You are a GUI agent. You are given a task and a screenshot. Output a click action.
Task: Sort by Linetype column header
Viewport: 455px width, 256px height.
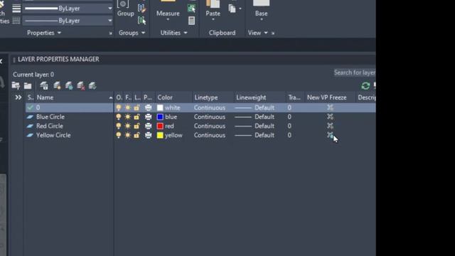click(x=213, y=97)
